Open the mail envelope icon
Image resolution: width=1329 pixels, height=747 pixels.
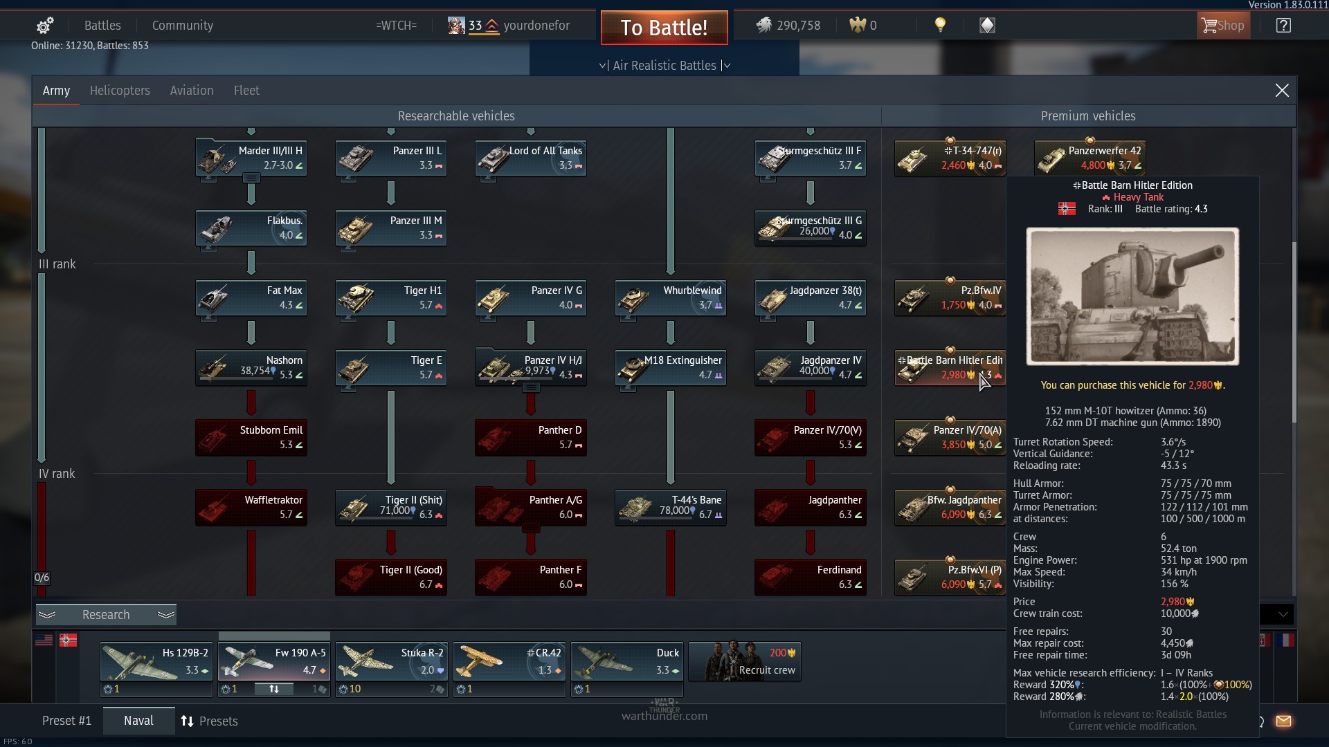(1283, 721)
